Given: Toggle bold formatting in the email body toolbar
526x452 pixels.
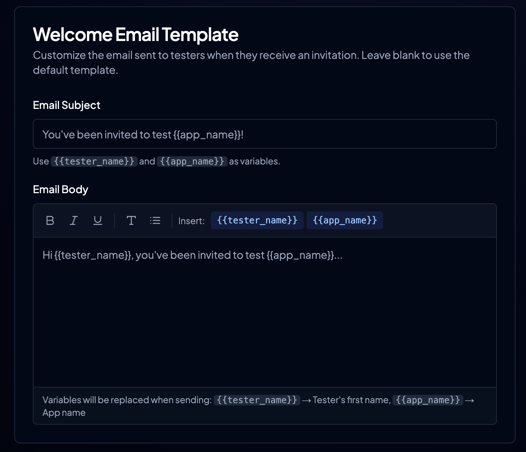Looking at the screenshot, I should pos(50,220).
